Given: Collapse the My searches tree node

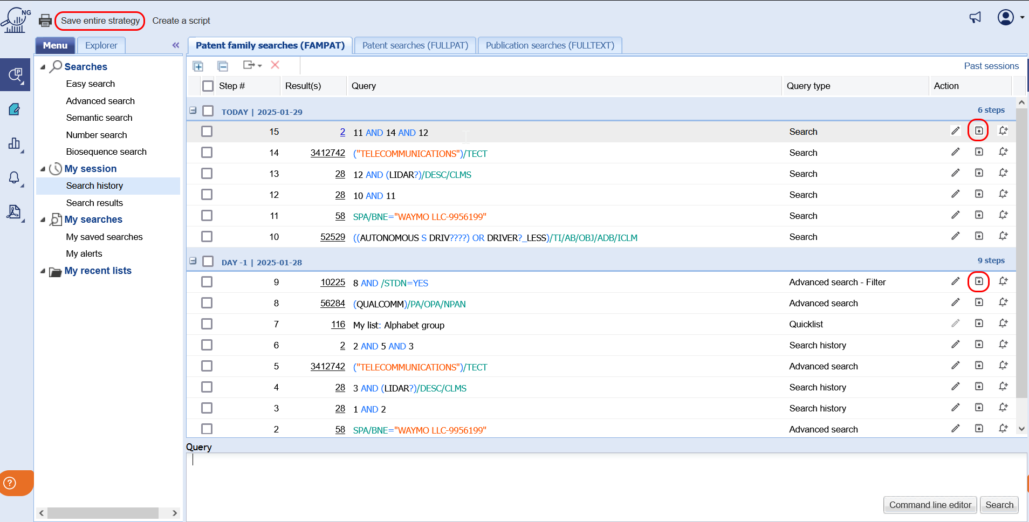Looking at the screenshot, I should 43,219.
